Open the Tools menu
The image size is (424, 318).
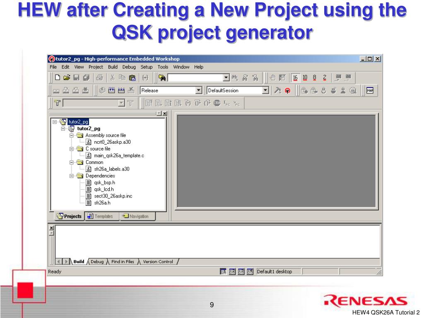(x=163, y=67)
